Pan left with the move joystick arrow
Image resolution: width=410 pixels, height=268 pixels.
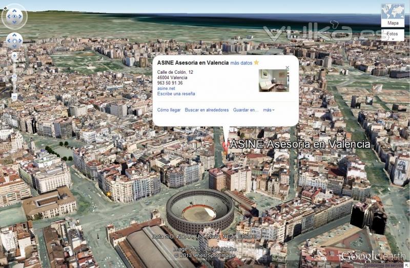point(9,40)
